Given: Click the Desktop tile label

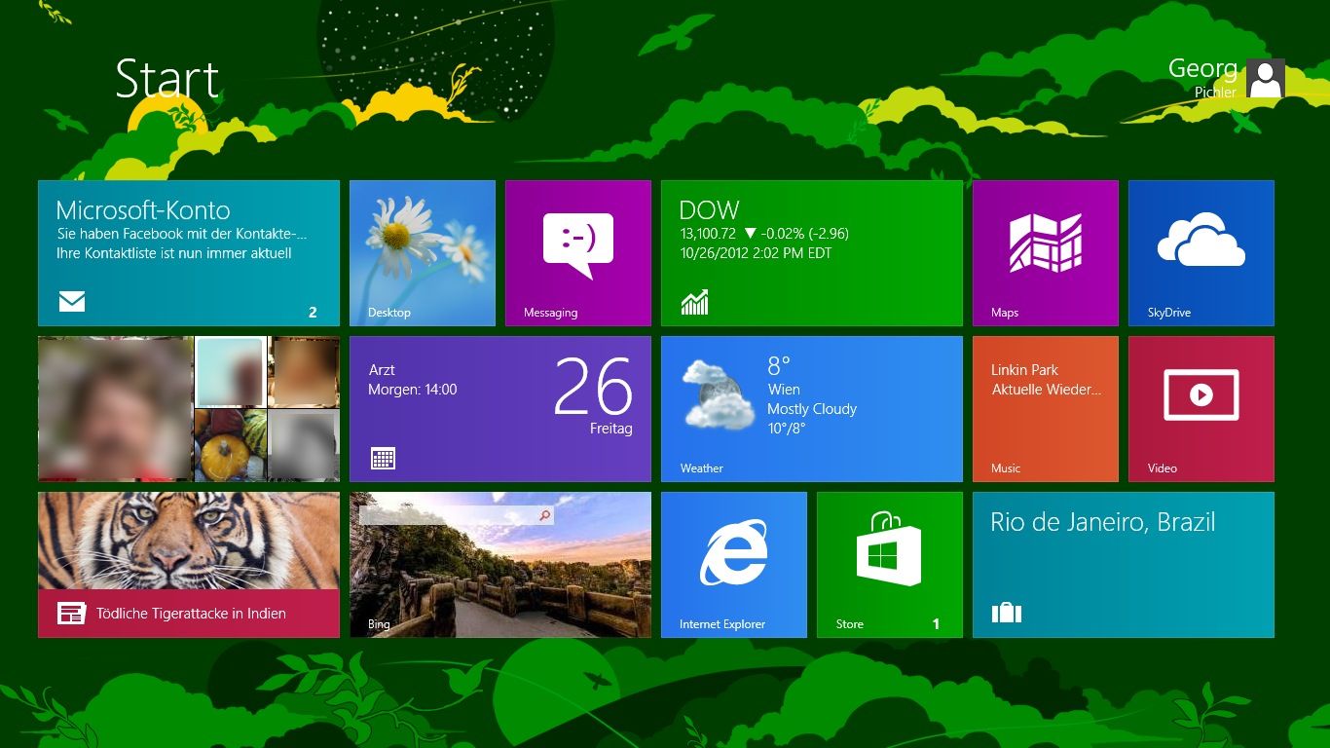Looking at the screenshot, I should pos(389,313).
